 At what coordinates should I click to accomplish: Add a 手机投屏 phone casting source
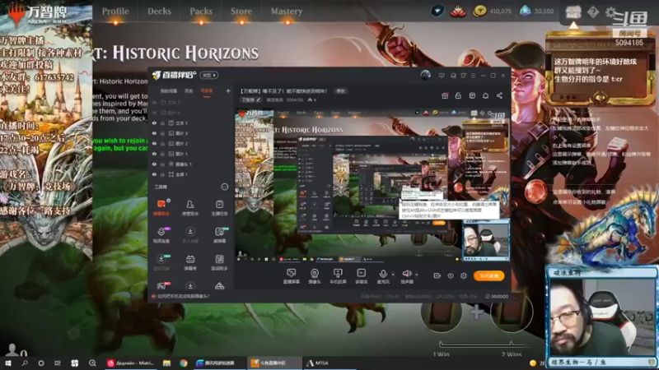338,276
